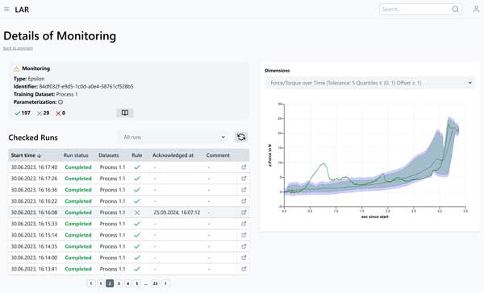This screenshot has height=293, width=484.
Task: Click the identifier 84df032f text
Action: coord(86,87)
